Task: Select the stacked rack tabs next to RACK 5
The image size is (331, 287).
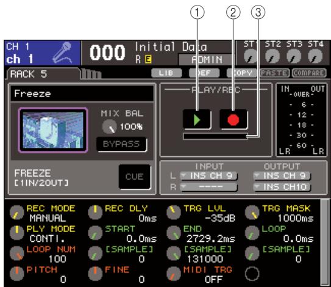Action: [91, 74]
